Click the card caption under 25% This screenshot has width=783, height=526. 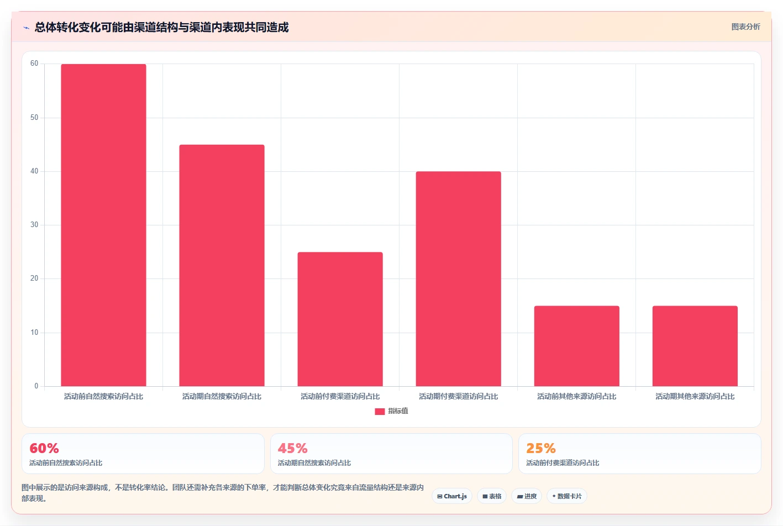coord(563,463)
